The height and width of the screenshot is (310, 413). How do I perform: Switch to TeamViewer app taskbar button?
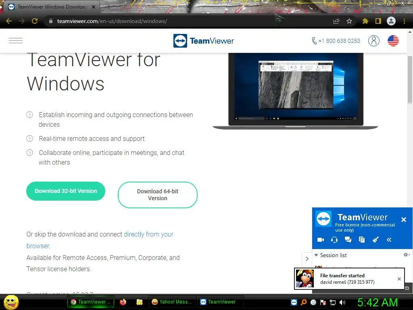pyautogui.click(x=220, y=302)
